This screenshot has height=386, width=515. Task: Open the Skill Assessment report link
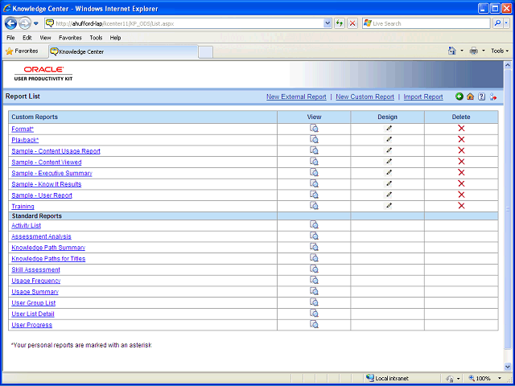[x=35, y=270]
